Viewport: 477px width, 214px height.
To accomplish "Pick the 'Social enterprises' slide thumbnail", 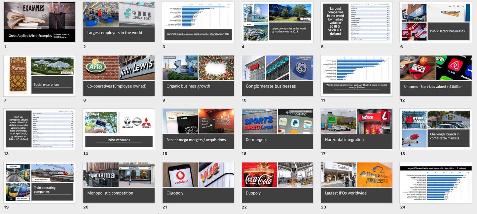I will pos(40,76).
